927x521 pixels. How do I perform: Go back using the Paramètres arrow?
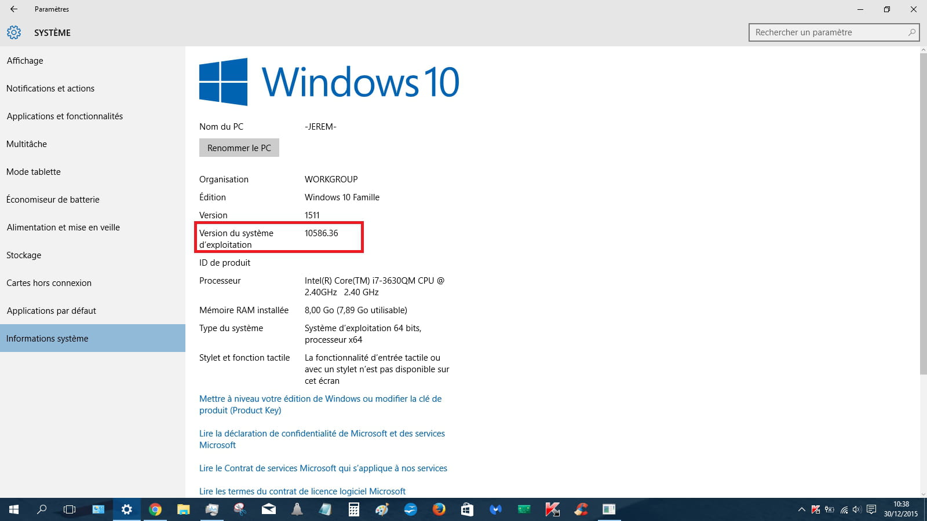14,9
